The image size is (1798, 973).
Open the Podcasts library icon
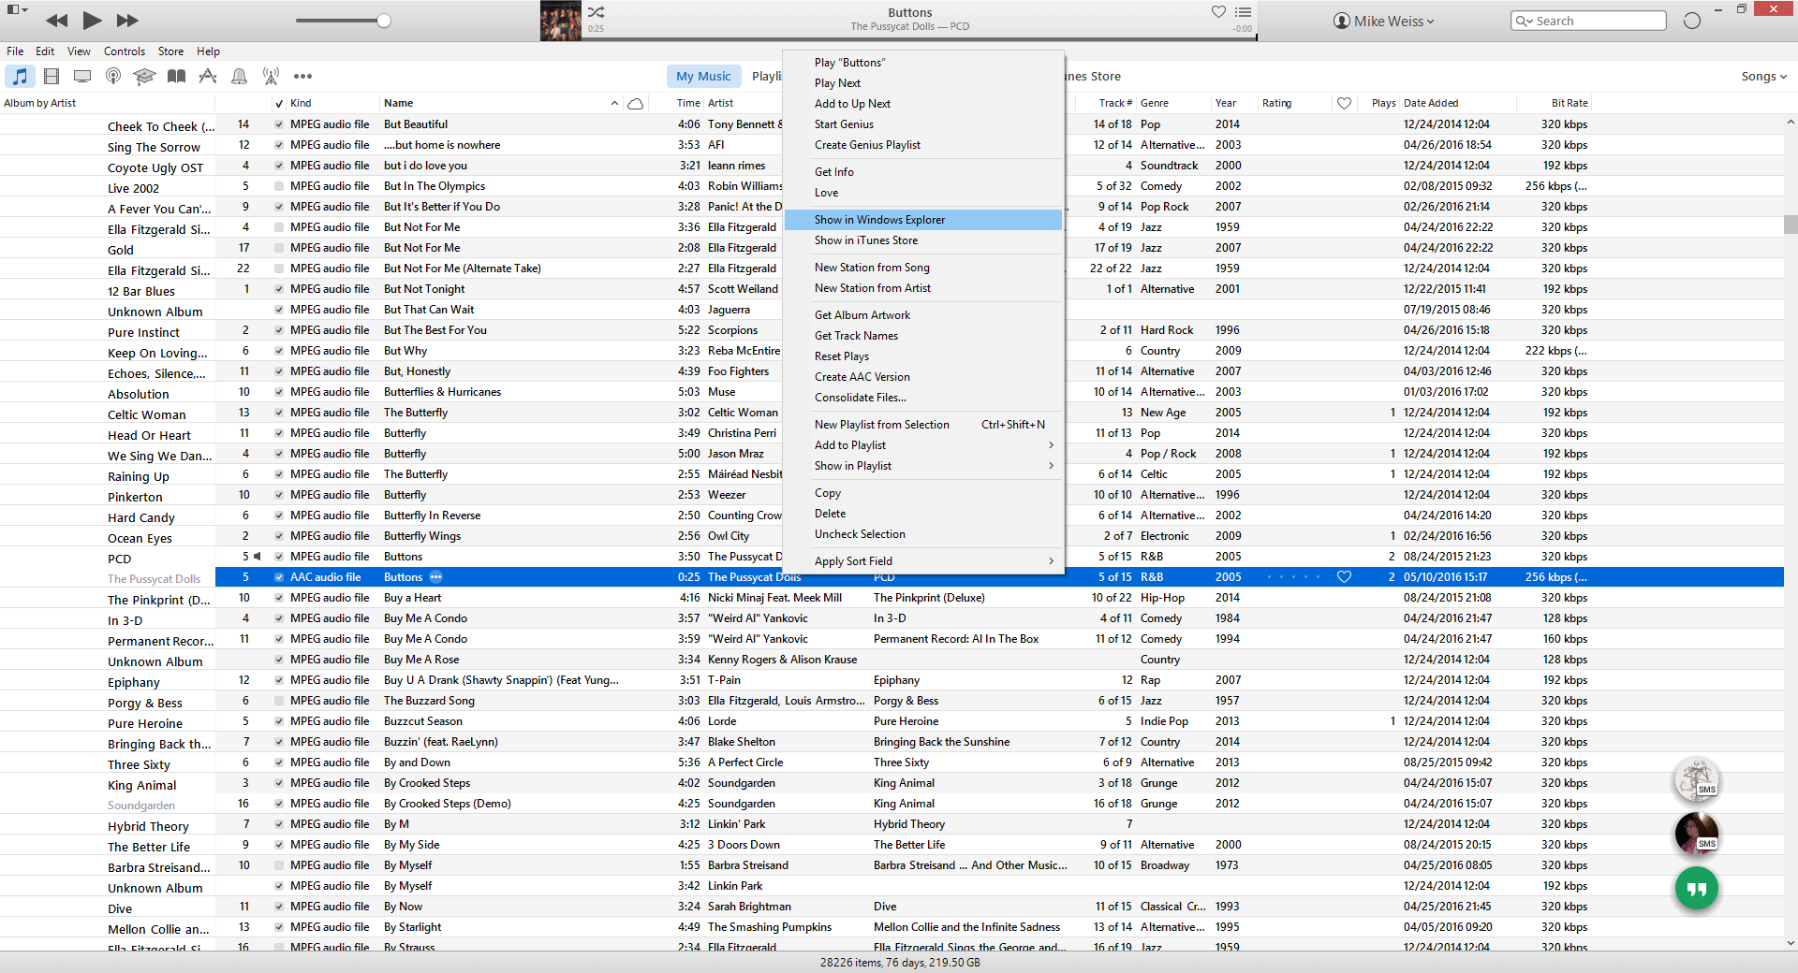tap(113, 76)
